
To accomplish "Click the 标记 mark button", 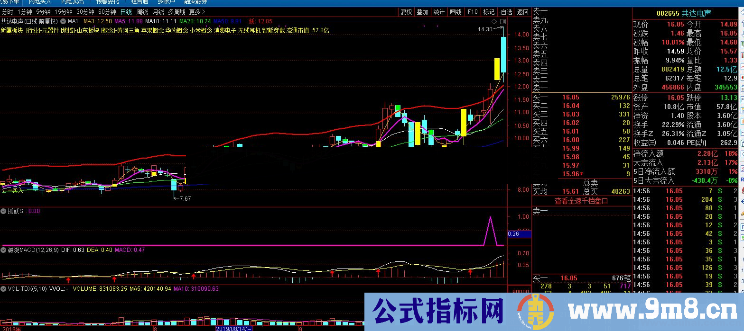I will tap(489, 12).
